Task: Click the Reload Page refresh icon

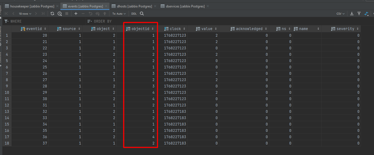Action: coord(52,14)
